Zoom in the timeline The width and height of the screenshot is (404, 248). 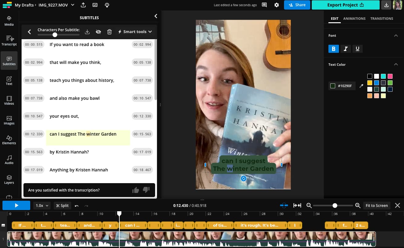coord(358,205)
